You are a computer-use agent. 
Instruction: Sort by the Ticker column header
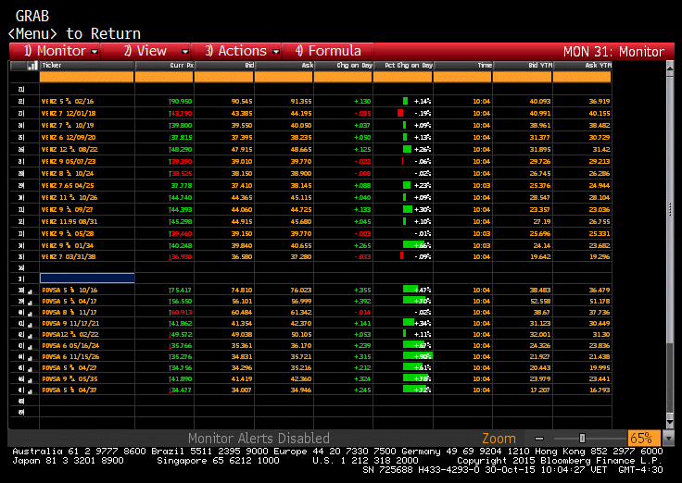[x=87, y=66]
